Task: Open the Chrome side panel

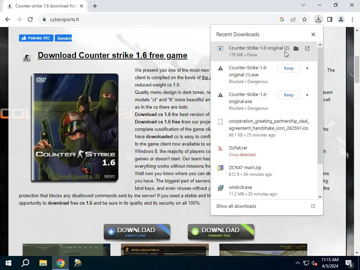Action: coord(330,20)
